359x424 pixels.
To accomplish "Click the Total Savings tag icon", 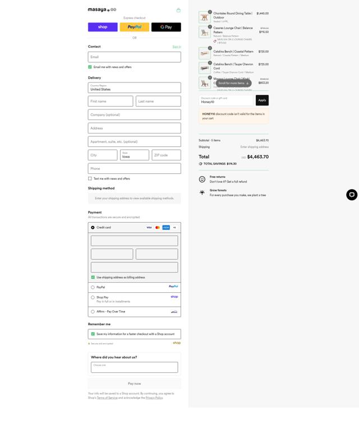I will pyautogui.click(x=200, y=164).
